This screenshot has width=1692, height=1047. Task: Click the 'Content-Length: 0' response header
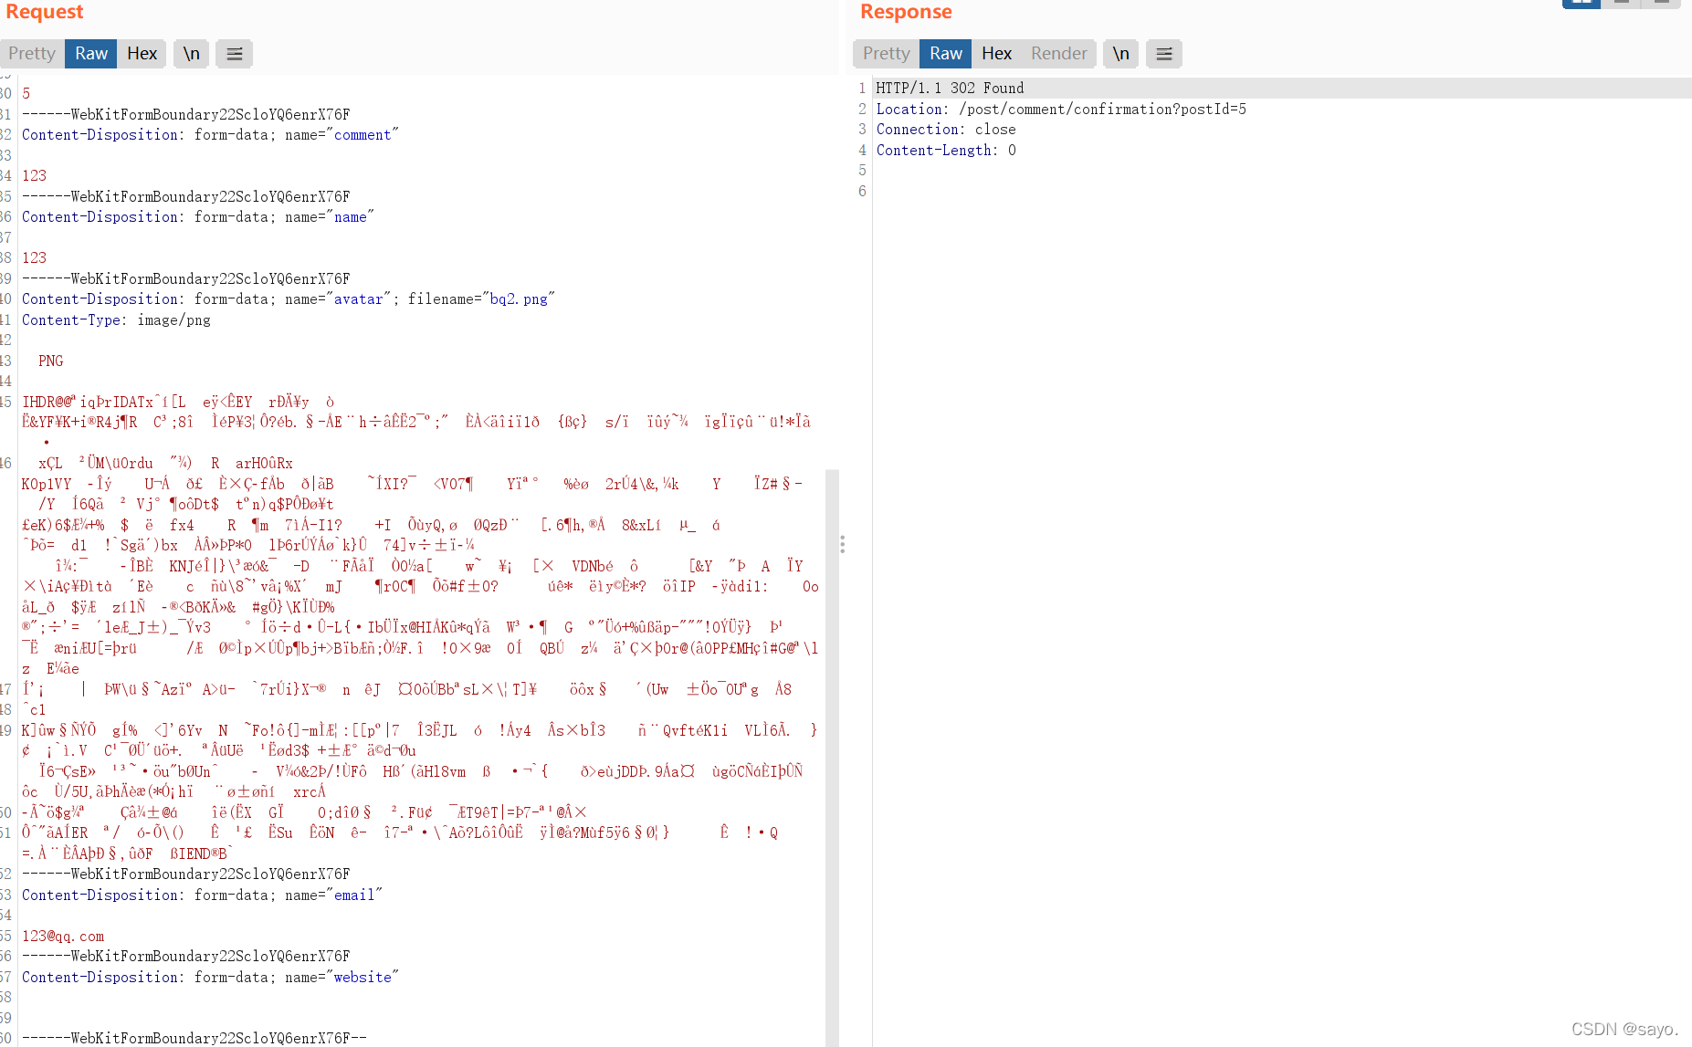[x=946, y=151]
